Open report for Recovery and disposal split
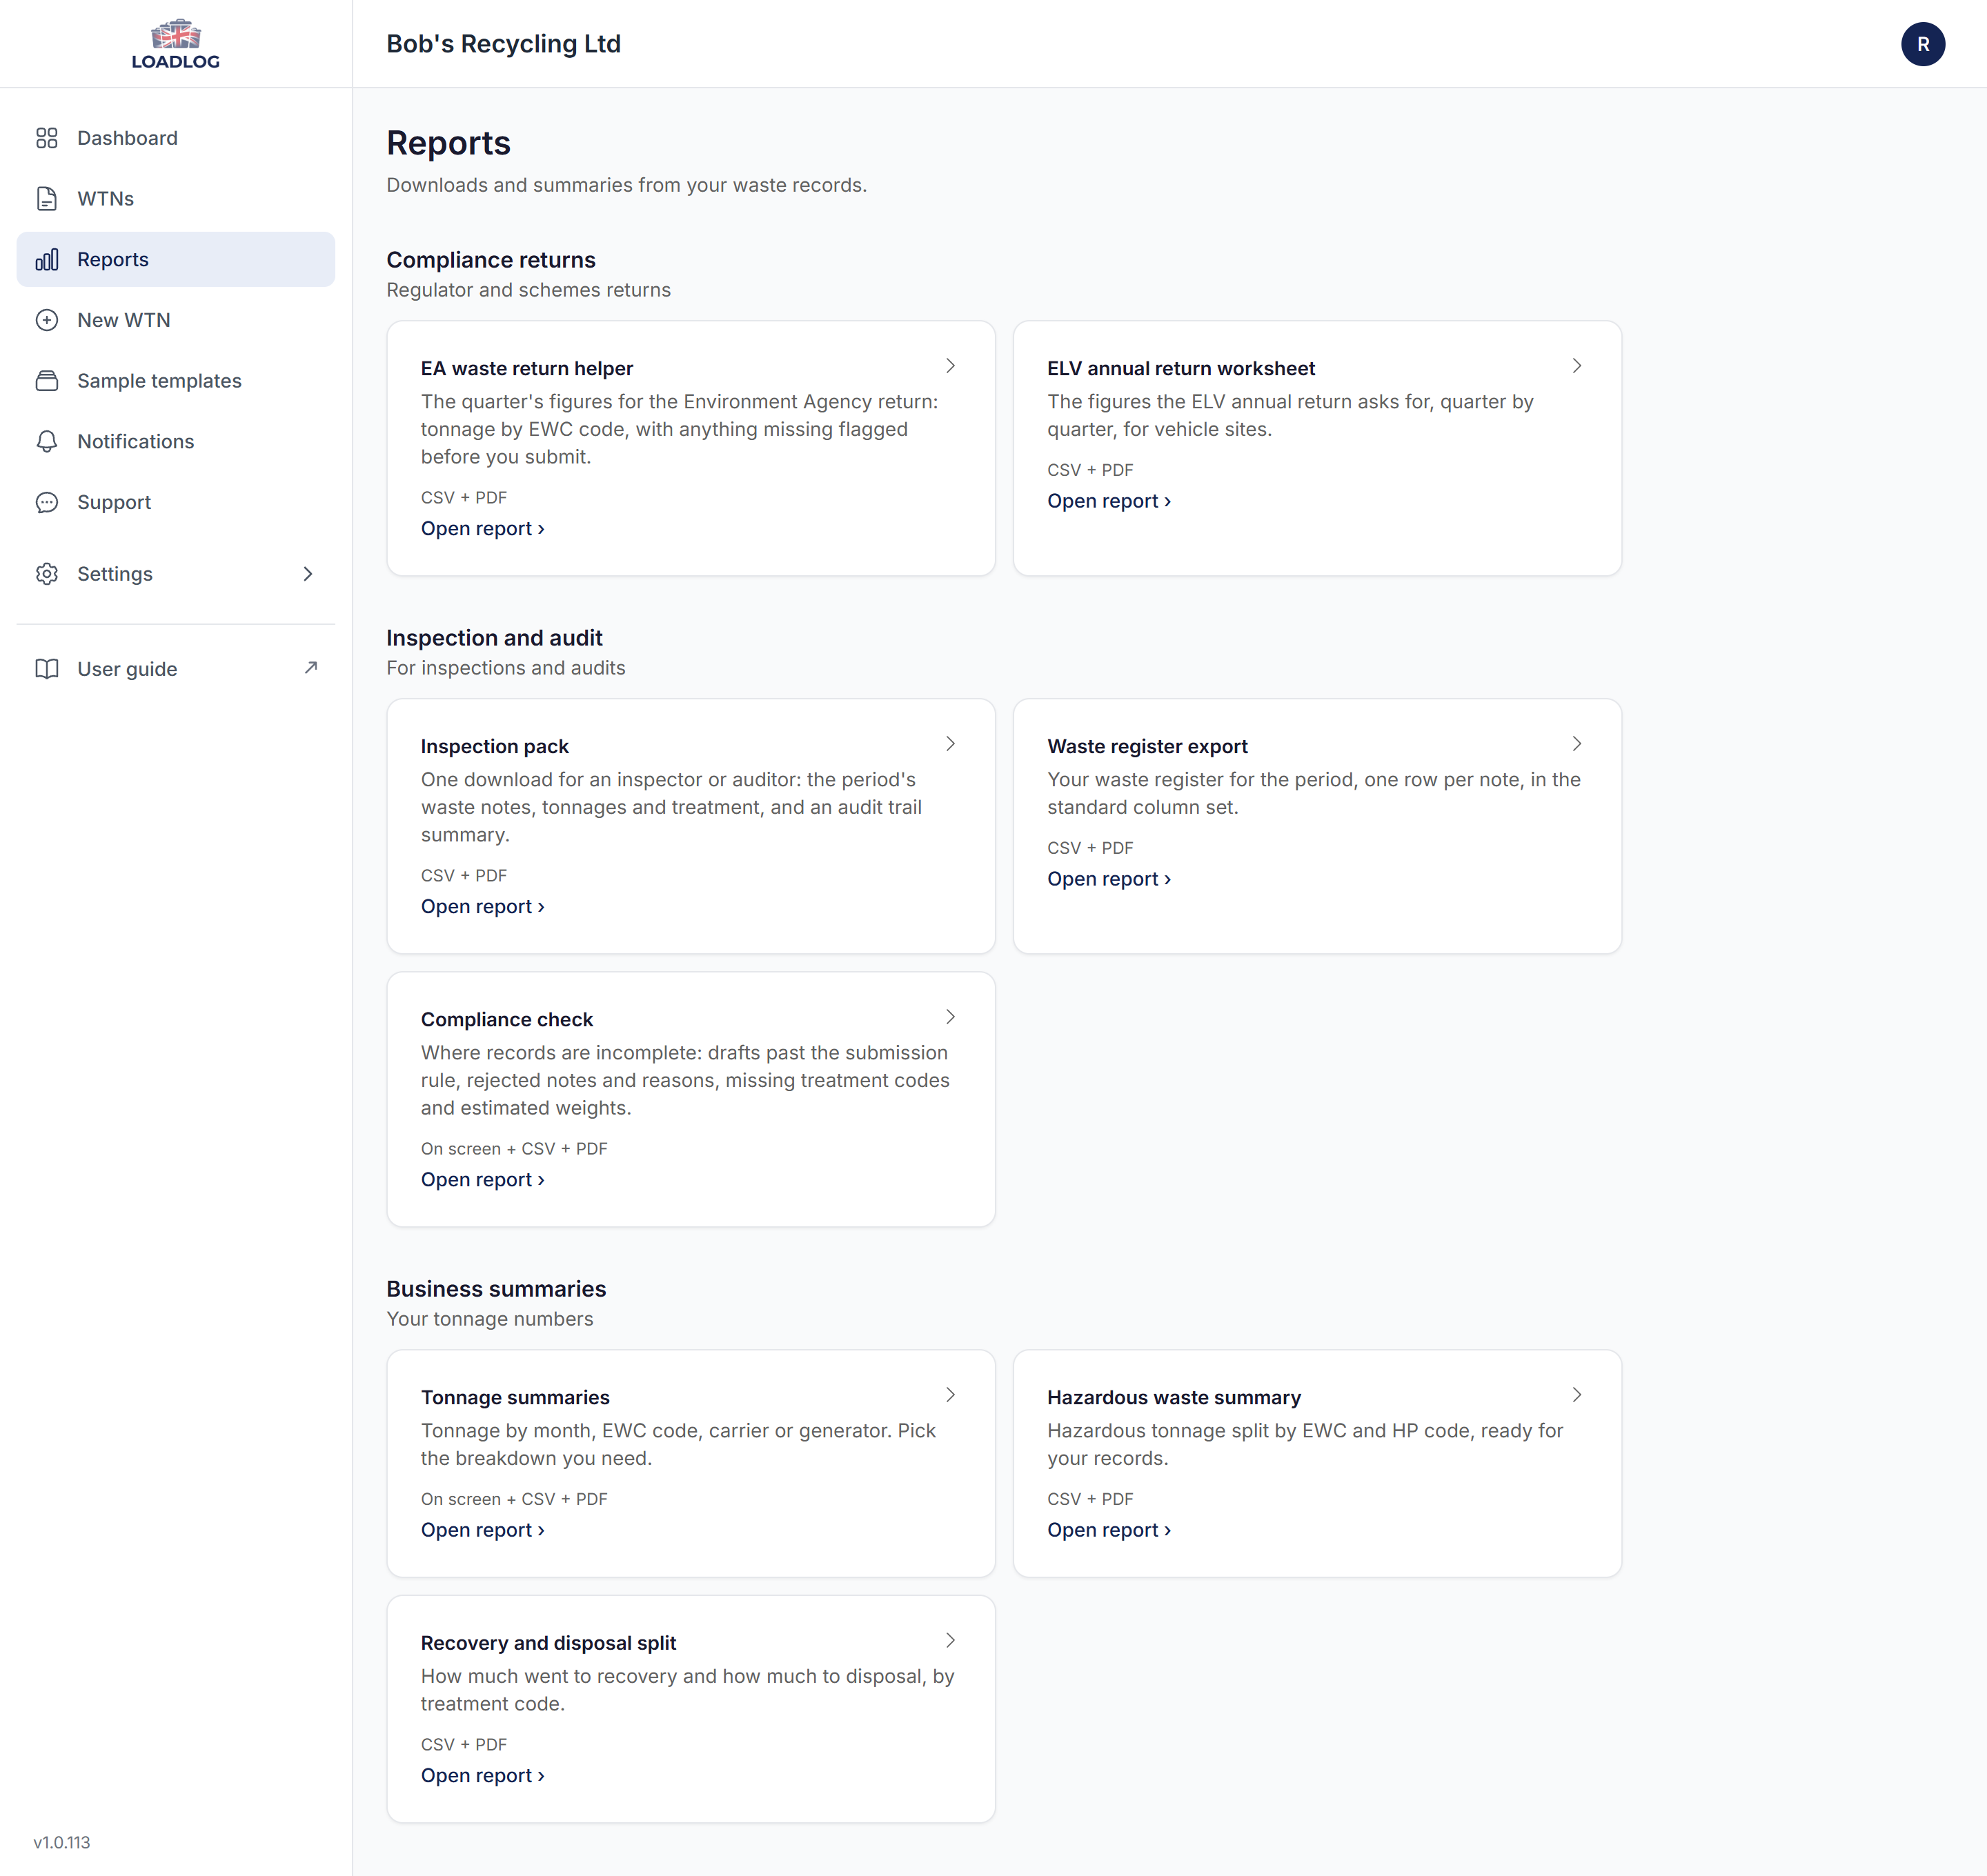 482,1775
